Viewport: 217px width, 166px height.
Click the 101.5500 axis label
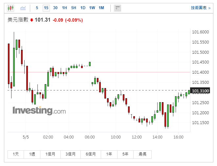click(x=200, y=42)
